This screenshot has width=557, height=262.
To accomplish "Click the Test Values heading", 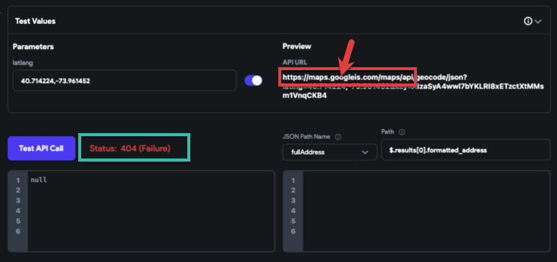I will tap(35, 21).
